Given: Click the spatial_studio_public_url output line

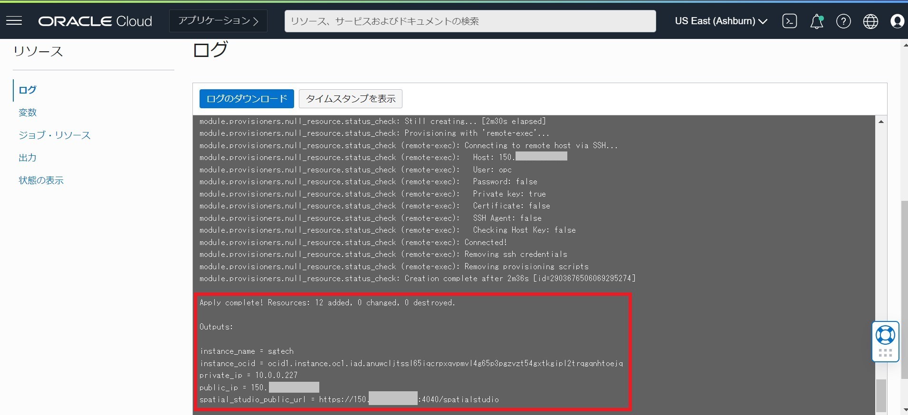Looking at the screenshot, I should click(x=349, y=399).
